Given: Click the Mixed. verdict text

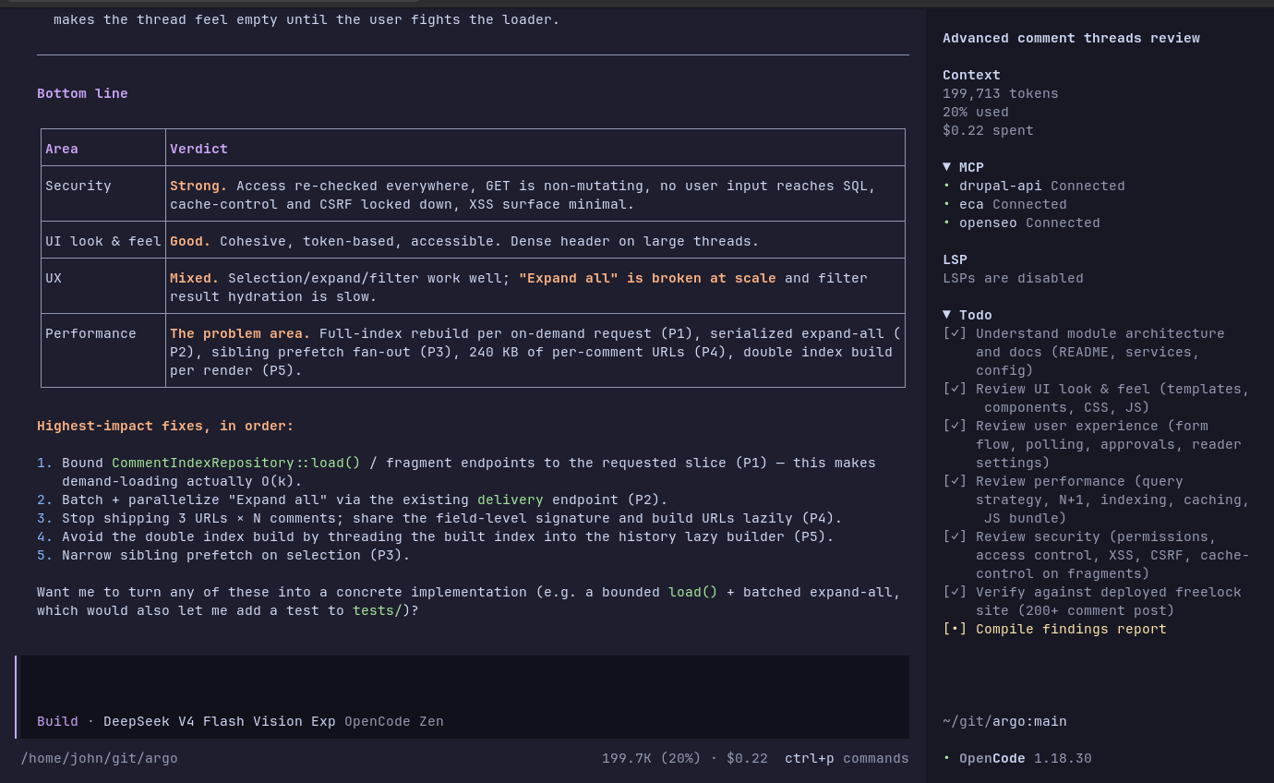Looking at the screenshot, I should click(x=195, y=278).
